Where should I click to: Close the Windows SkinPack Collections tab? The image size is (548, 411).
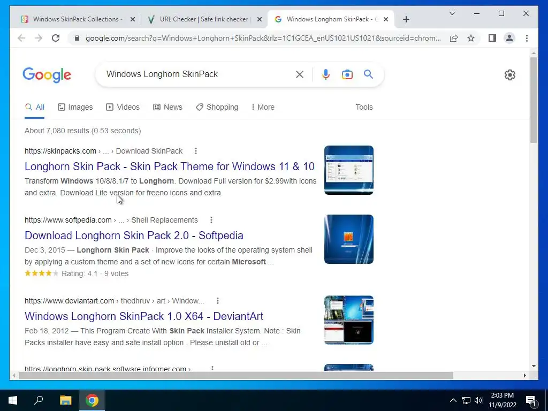[133, 20]
